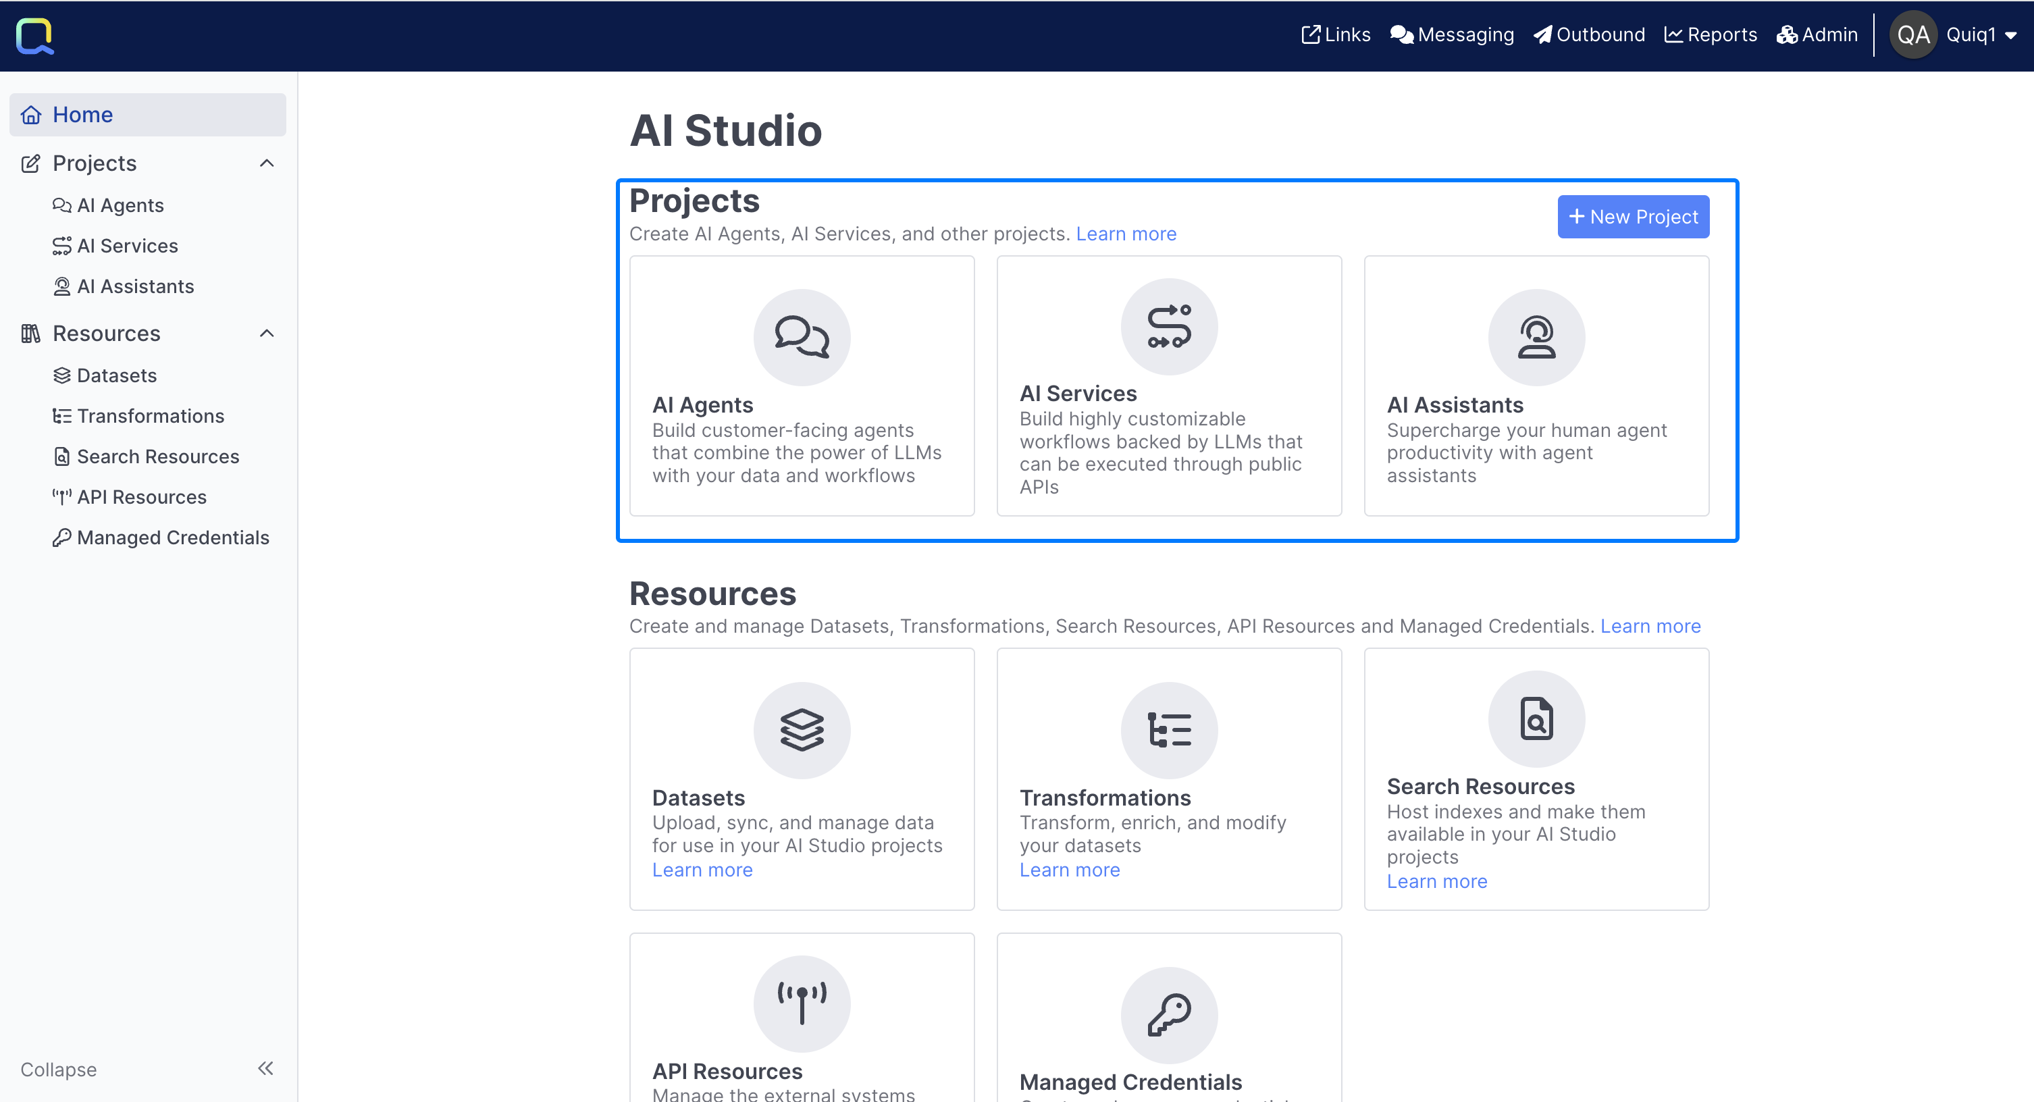Click Learn more link under Projects
This screenshot has height=1102, width=2034.
click(1125, 234)
